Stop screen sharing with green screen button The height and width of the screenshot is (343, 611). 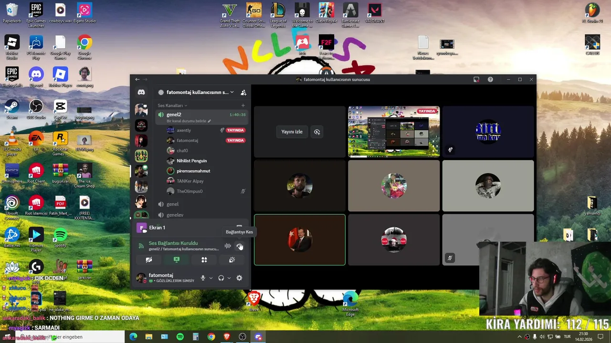coord(177,260)
